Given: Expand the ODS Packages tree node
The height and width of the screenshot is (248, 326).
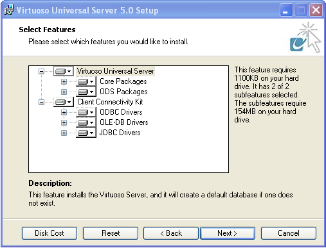Looking at the screenshot, I should click(x=64, y=92).
